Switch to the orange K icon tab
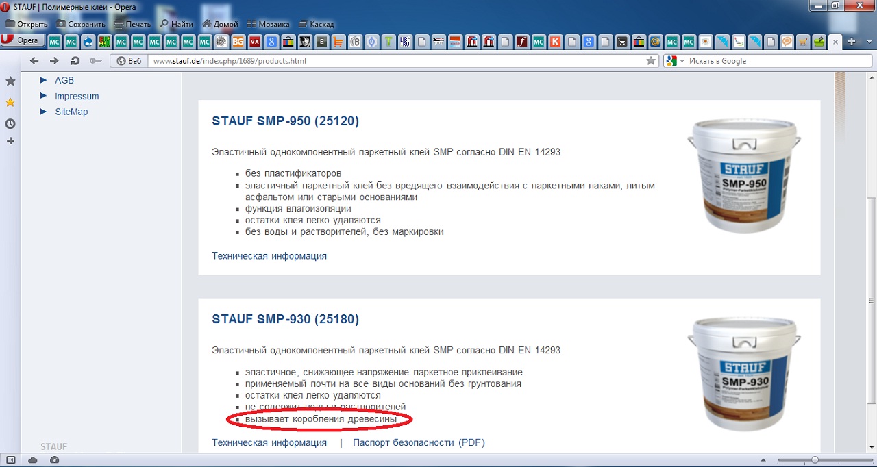Screen dimensions: 877x467 [x=555, y=42]
